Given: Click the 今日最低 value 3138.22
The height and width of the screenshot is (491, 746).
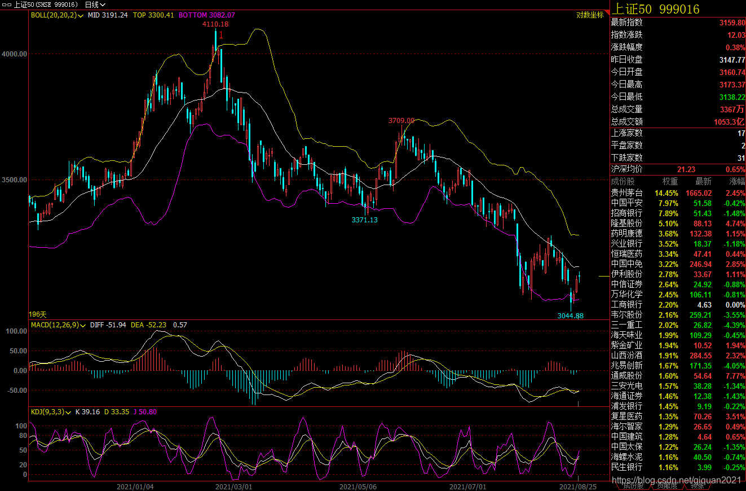Looking at the screenshot, I should [x=732, y=97].
